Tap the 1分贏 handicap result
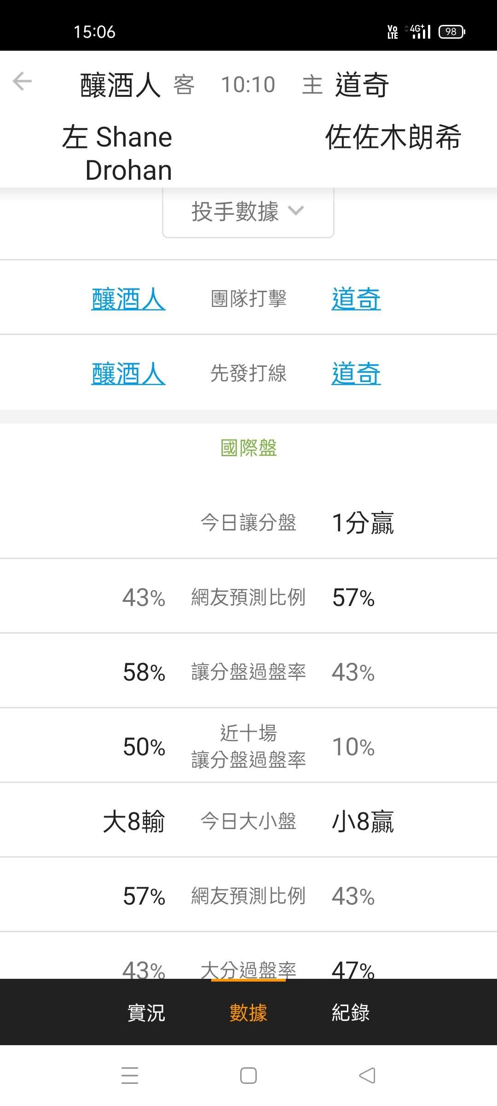This screenshot has height=1106, width=497. point(363,523)
